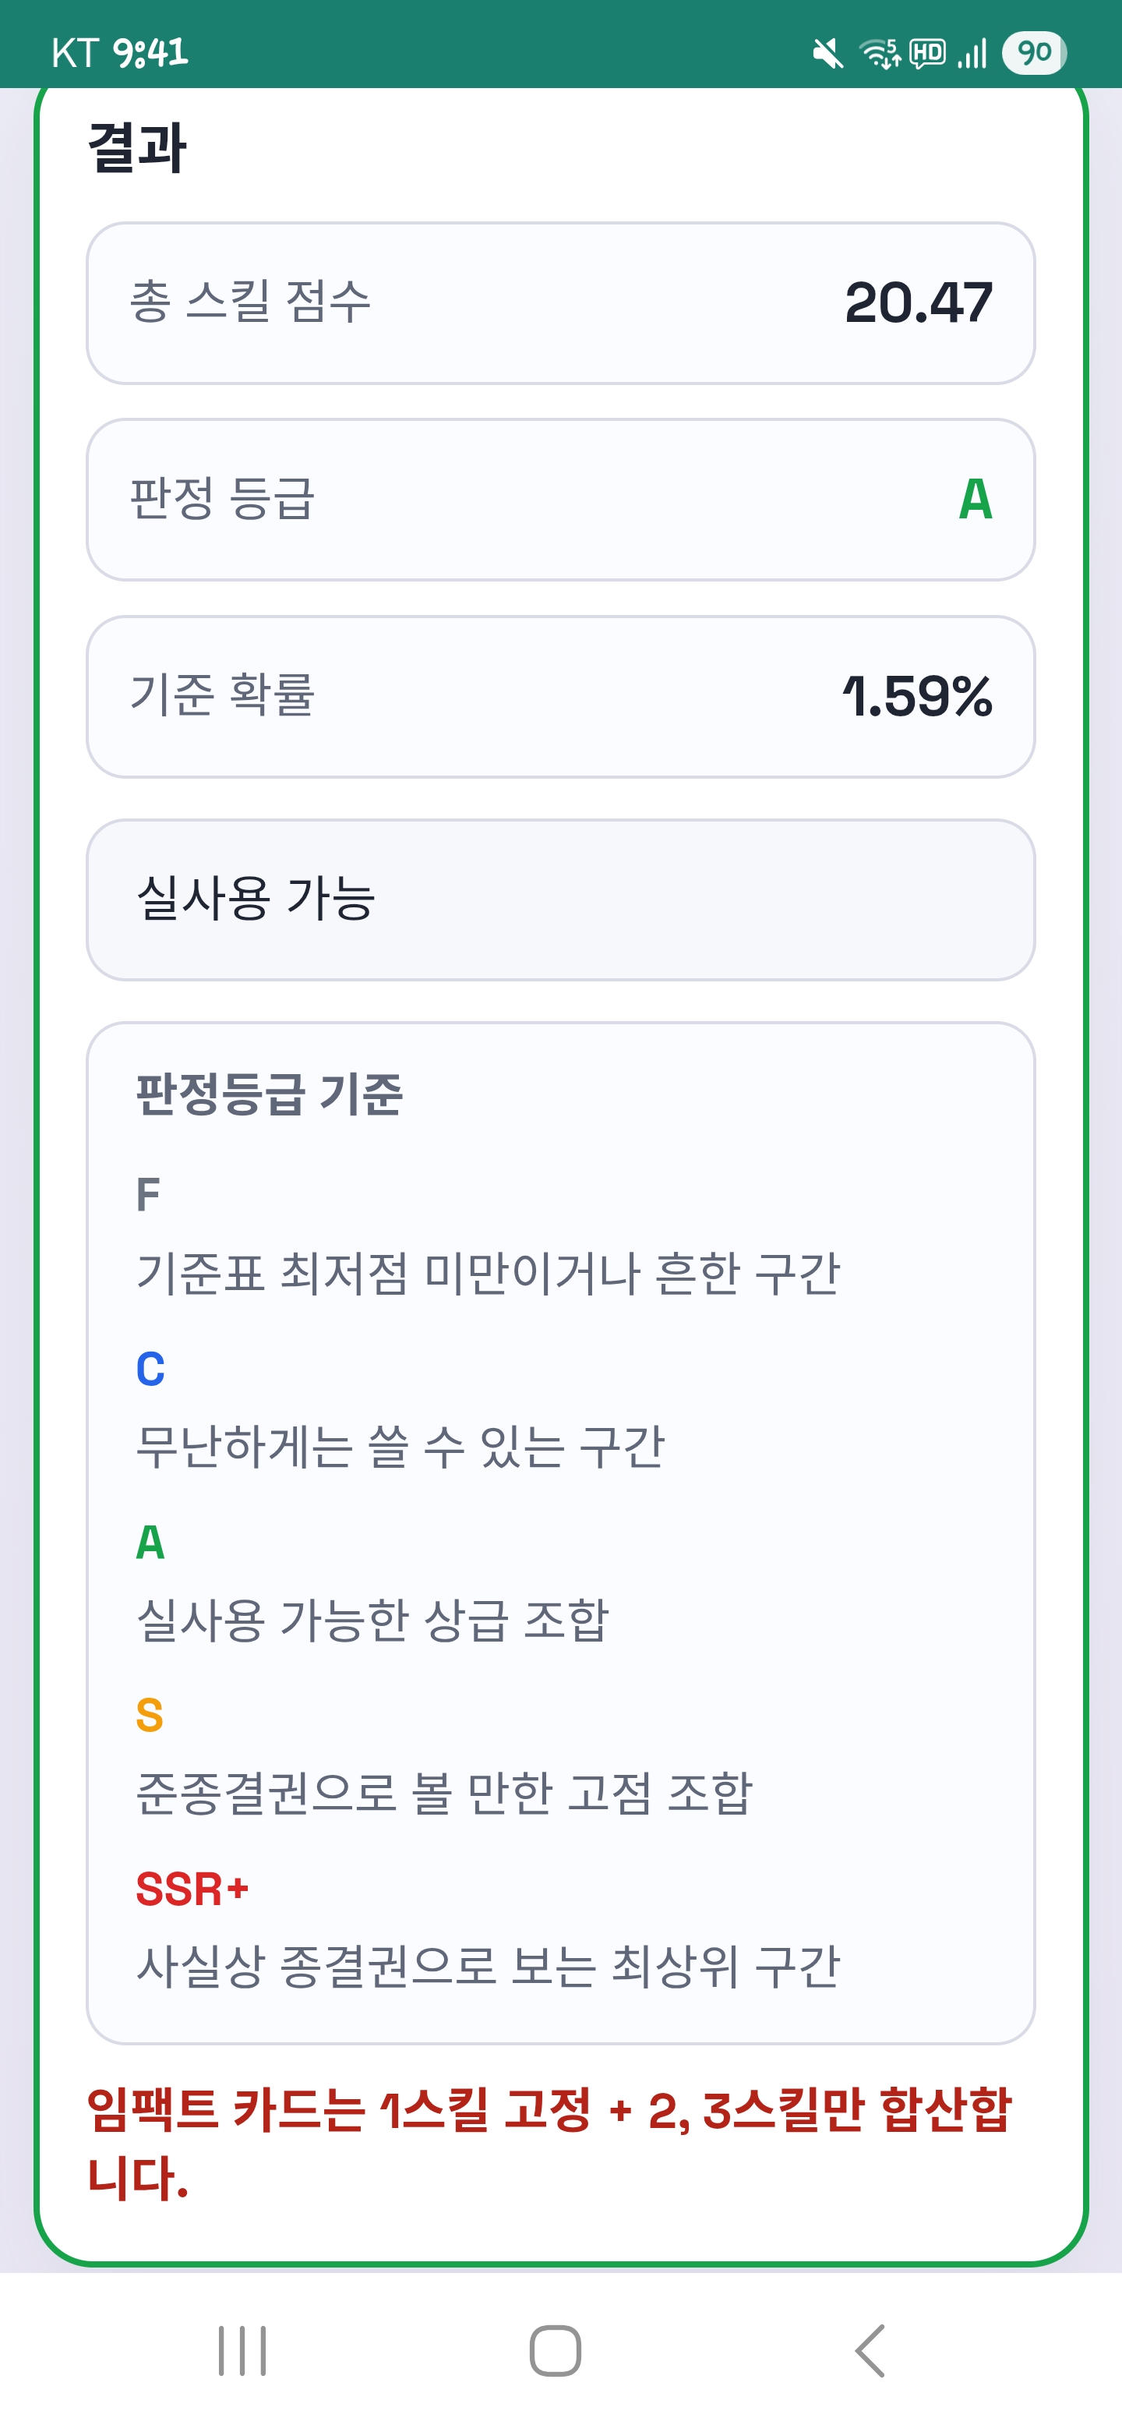The image size is (1122, 2432).
Task: Tap the blue C grade label
Action: [150, 1369]
